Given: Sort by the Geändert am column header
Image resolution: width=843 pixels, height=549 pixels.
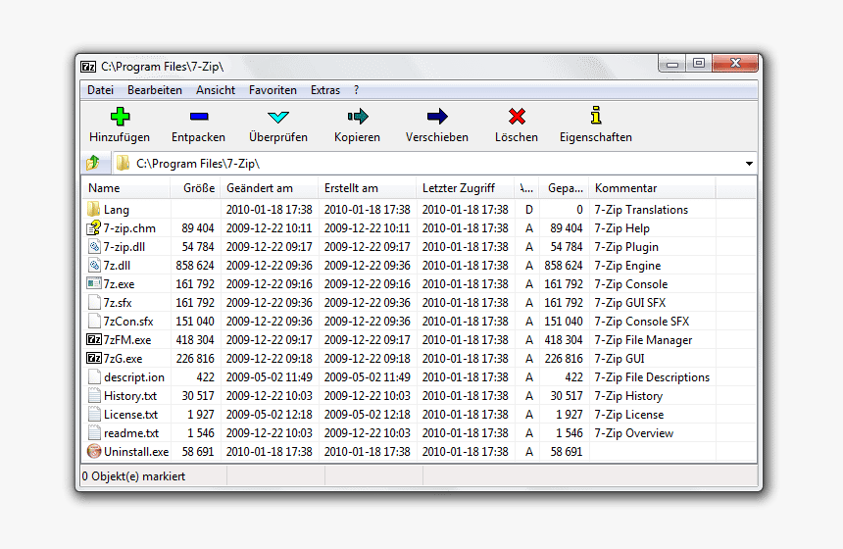Looking at the screenshot, I should pos(260,188).
